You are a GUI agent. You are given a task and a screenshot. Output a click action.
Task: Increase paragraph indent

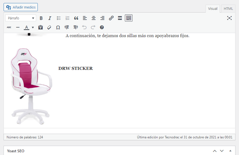pos(76,27)
